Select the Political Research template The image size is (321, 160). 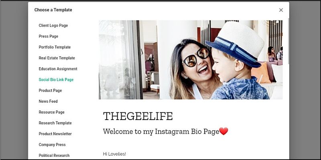pos(54,155)
